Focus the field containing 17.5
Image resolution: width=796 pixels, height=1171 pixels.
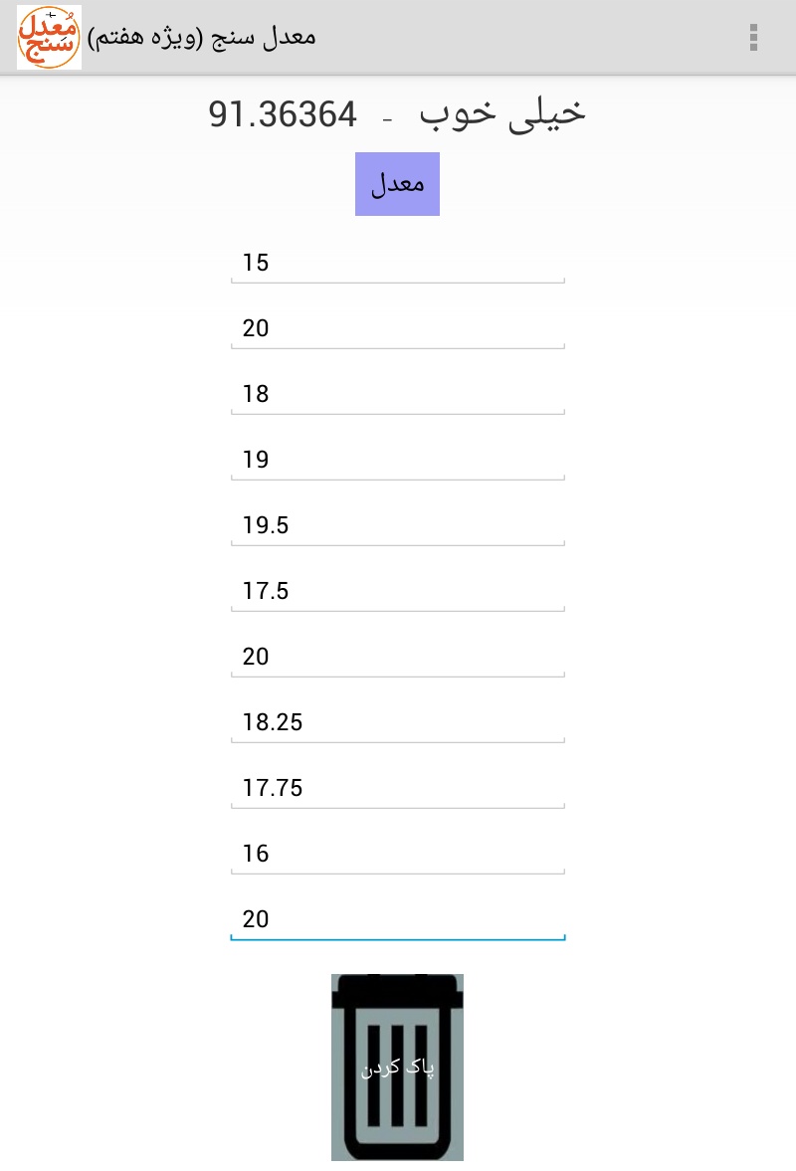(397, 592)
